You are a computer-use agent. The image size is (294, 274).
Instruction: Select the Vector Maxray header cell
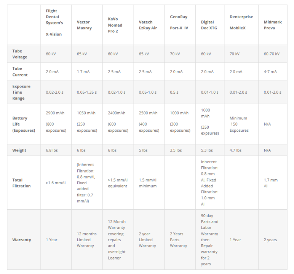pyautogui.click(x=87, y=25)
